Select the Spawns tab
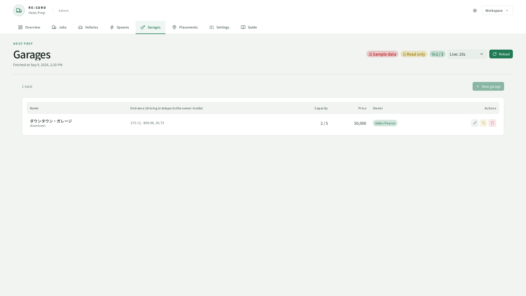The width and height of the screenshot is (526, 296). tap(119, 27)
